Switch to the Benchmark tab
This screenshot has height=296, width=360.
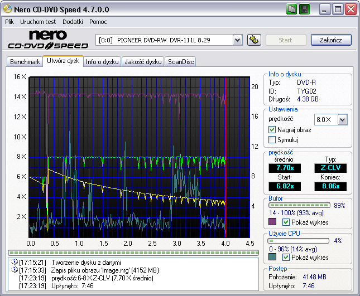click(25, 62)
